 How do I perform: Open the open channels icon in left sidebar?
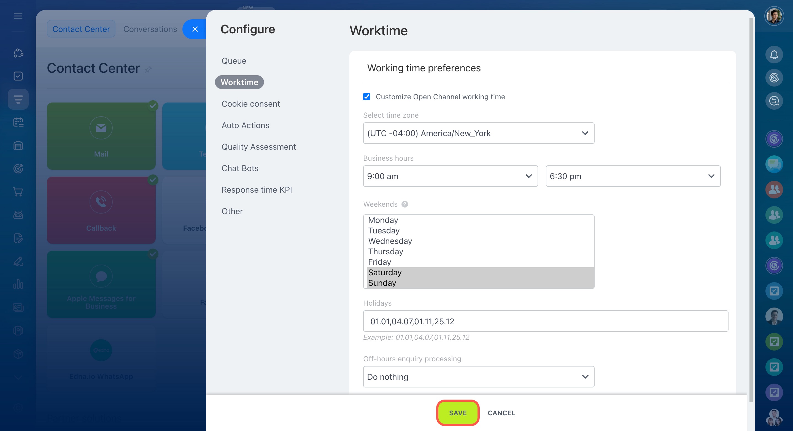pos(18,99)
